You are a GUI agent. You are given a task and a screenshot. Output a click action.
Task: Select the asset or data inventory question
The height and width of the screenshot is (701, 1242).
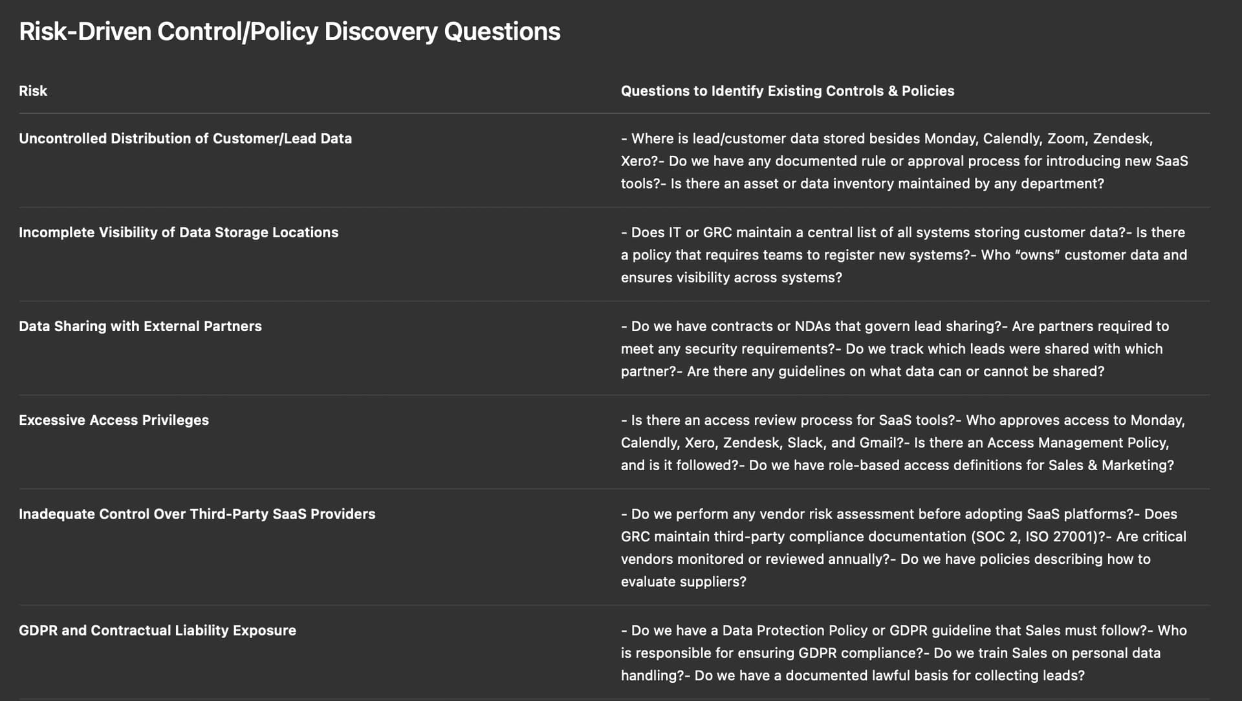[887, 184]
